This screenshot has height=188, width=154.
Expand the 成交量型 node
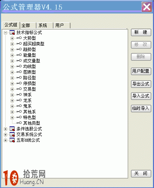(x=12, y=61)
